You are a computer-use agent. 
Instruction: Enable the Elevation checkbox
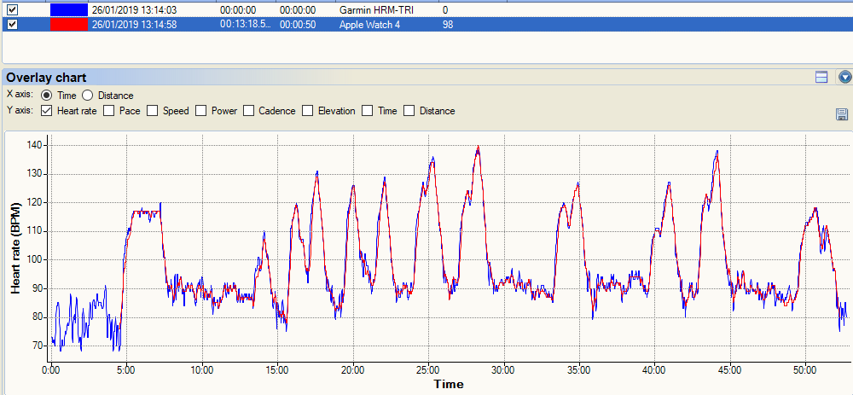(308, 111)
